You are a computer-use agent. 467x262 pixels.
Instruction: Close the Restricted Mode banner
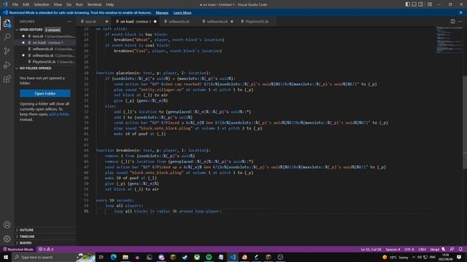(x=460, y=13)
